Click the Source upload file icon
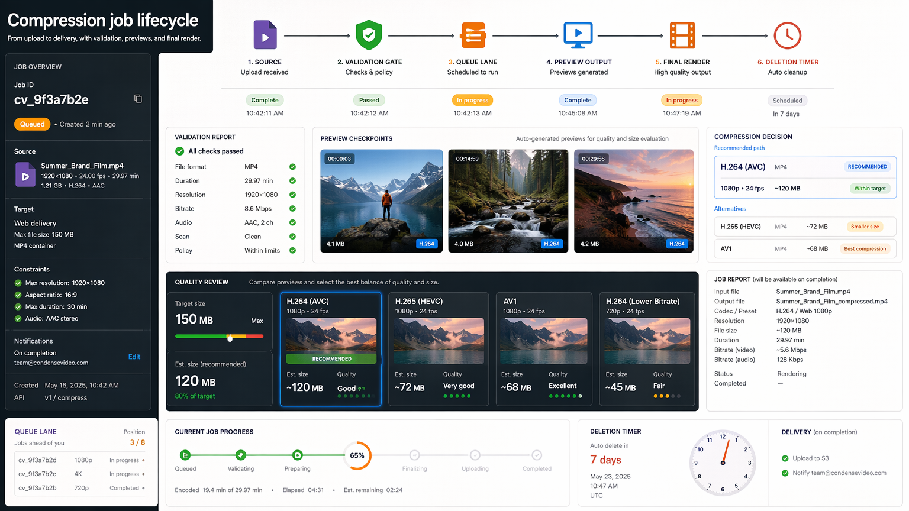 (265, 35)
